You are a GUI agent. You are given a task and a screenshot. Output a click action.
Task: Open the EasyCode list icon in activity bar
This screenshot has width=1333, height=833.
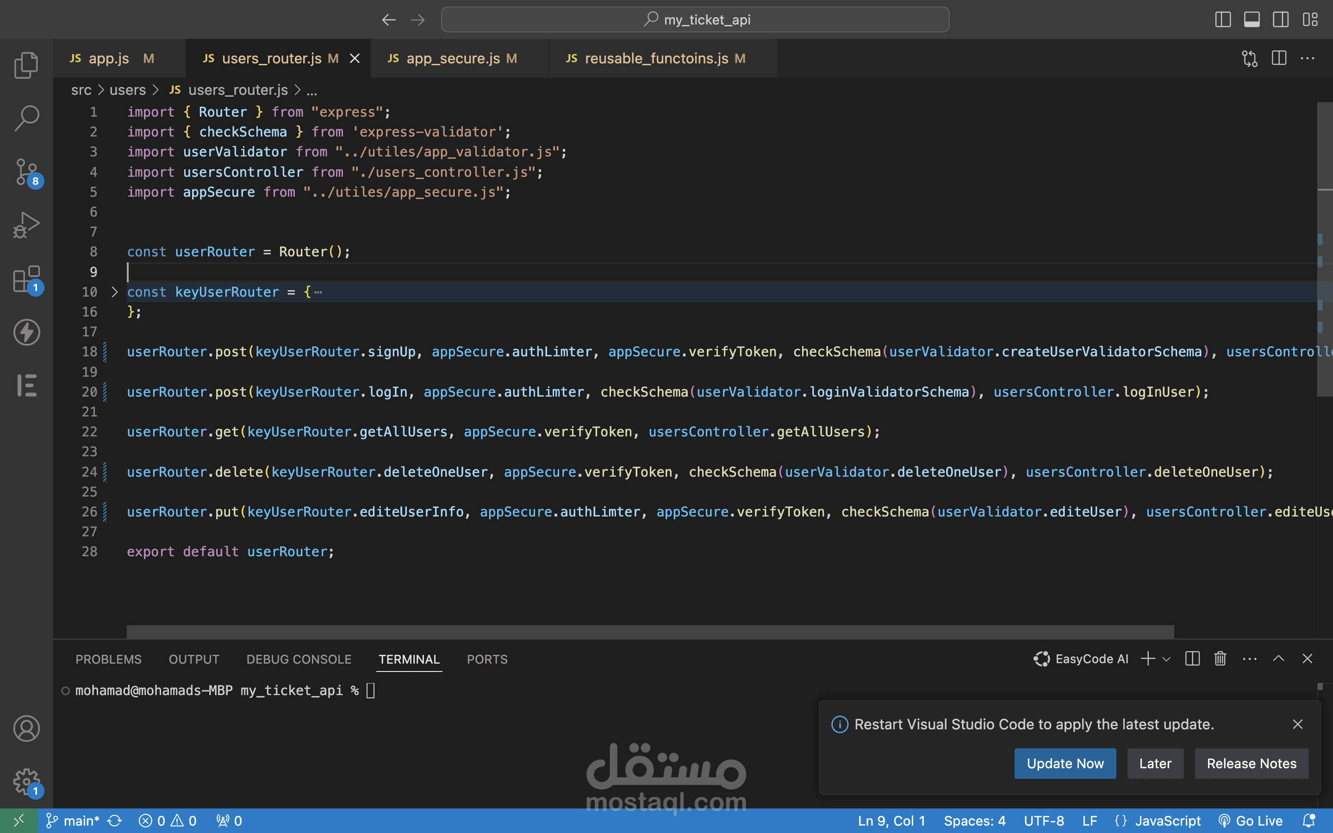pyautogui.click(x=26, y=385)
